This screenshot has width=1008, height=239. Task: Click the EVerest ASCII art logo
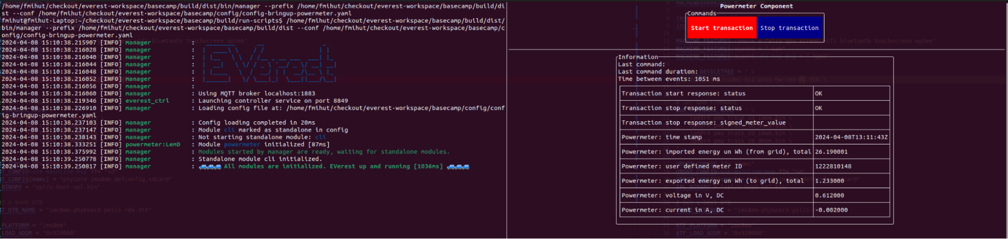[268, 64]
